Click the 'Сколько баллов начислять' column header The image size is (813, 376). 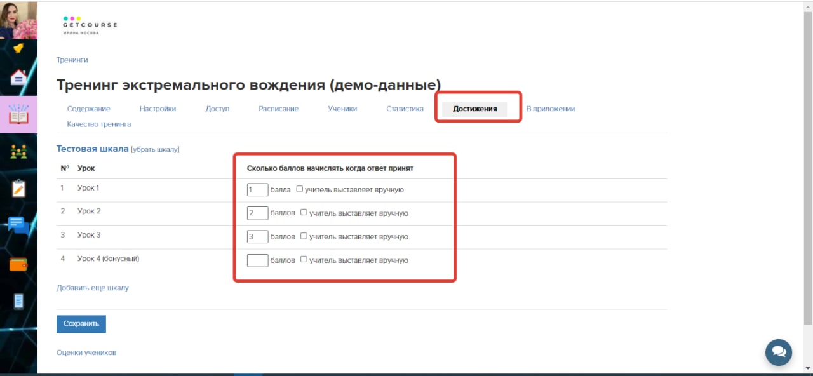click(x=330, y=168)
